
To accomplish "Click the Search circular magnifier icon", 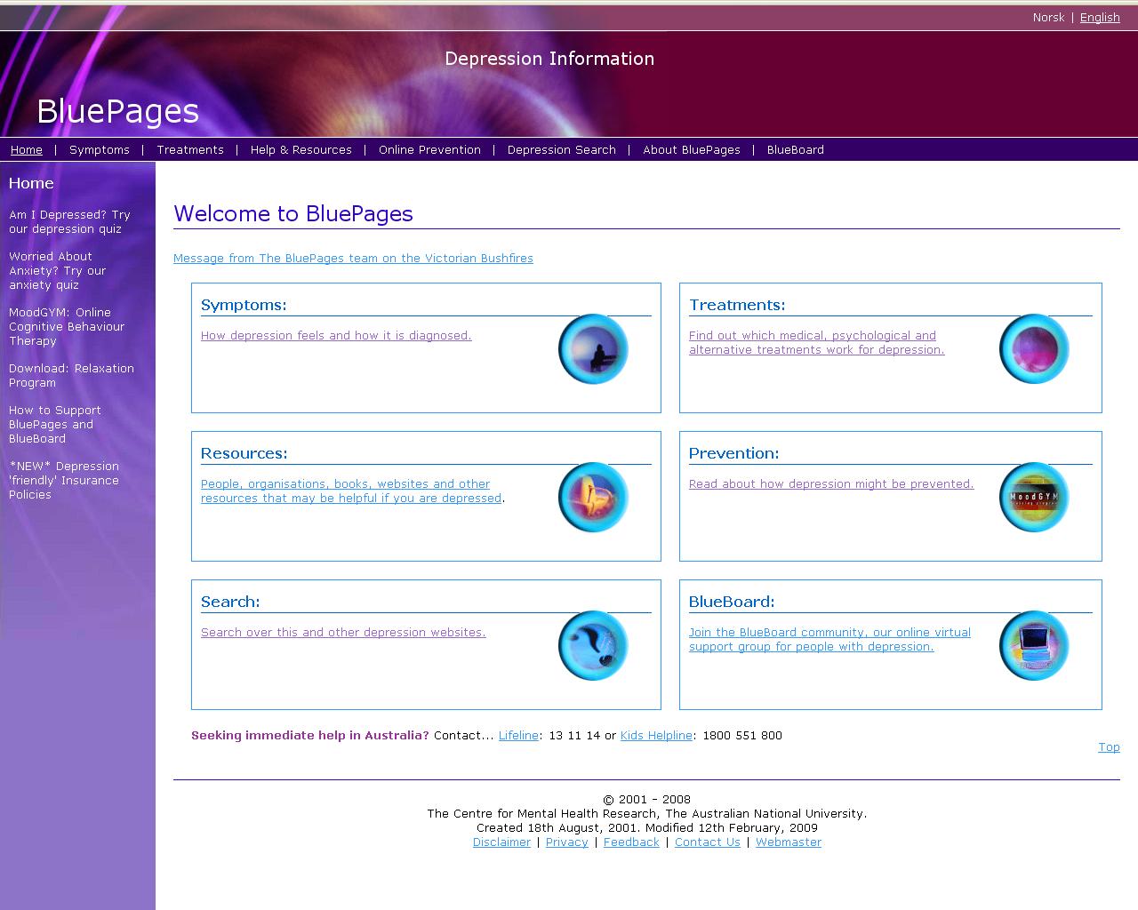I will pyautogui.click(x=593, y=646).
